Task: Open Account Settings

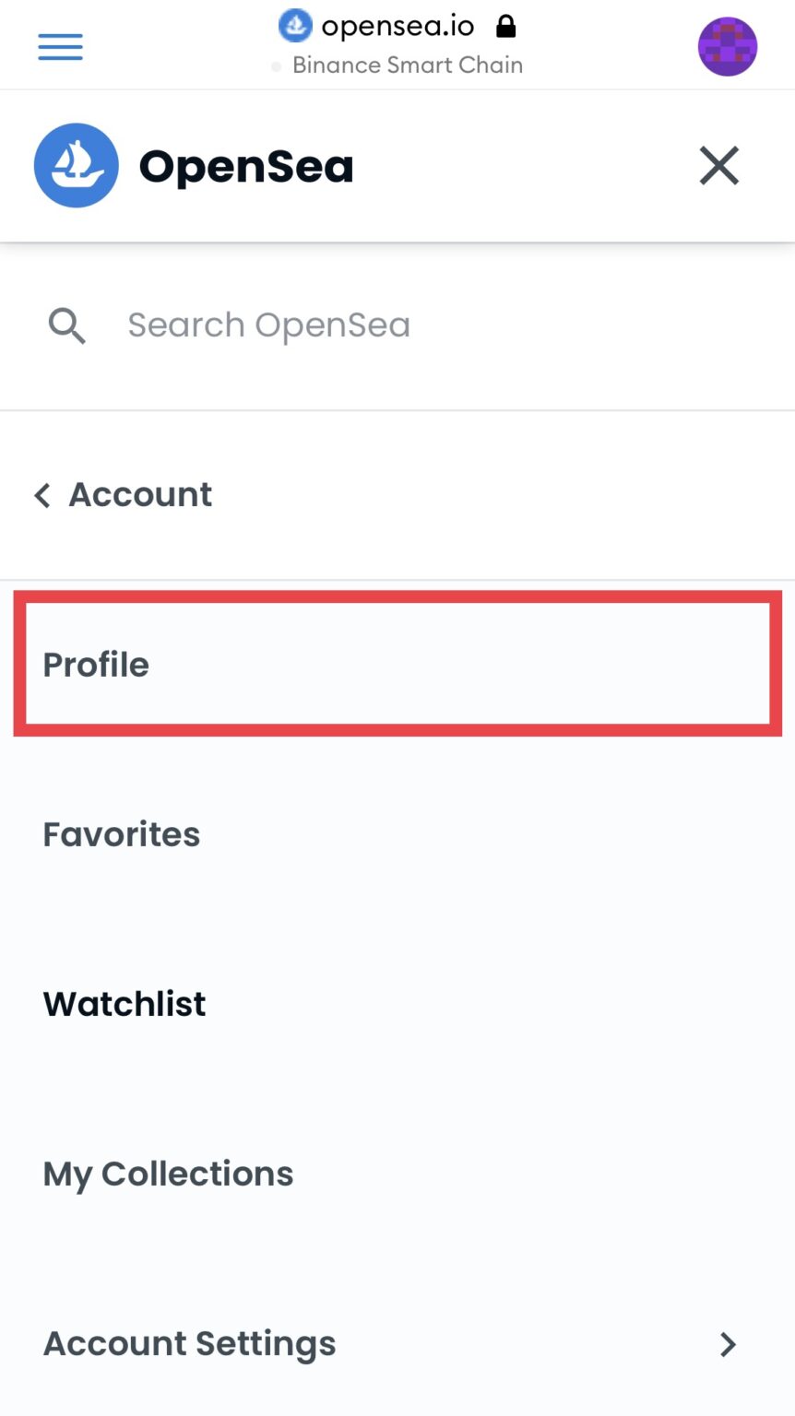Action: pos(189,1343)
